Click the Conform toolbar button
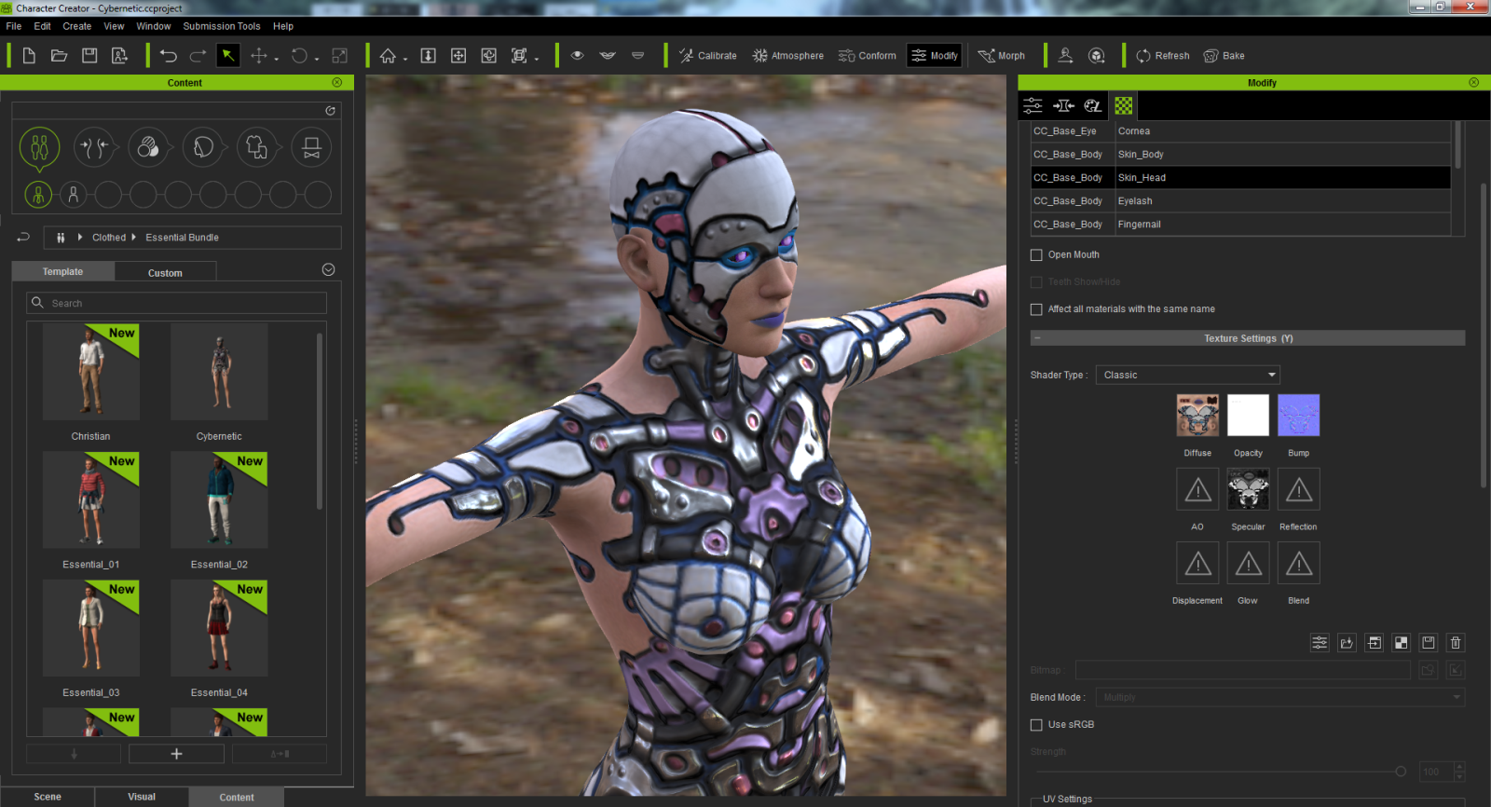This screenshot has width=1491, height=807. coord(867,56)
